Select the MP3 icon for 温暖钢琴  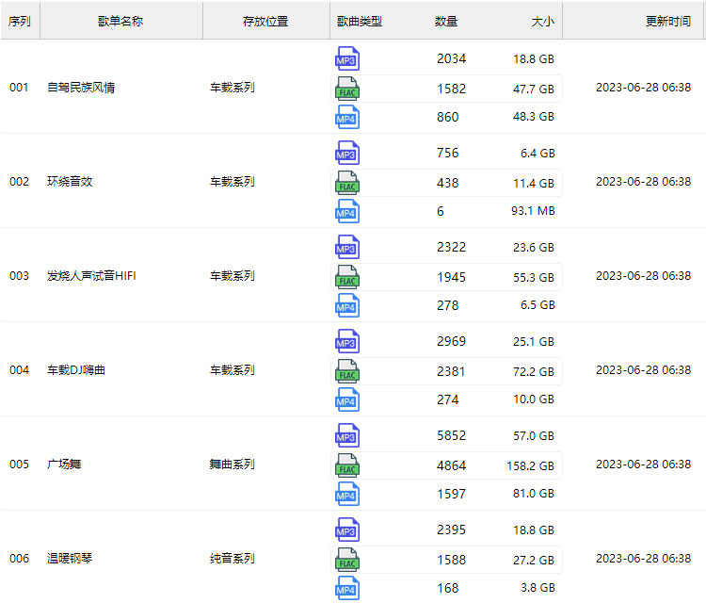347,530
